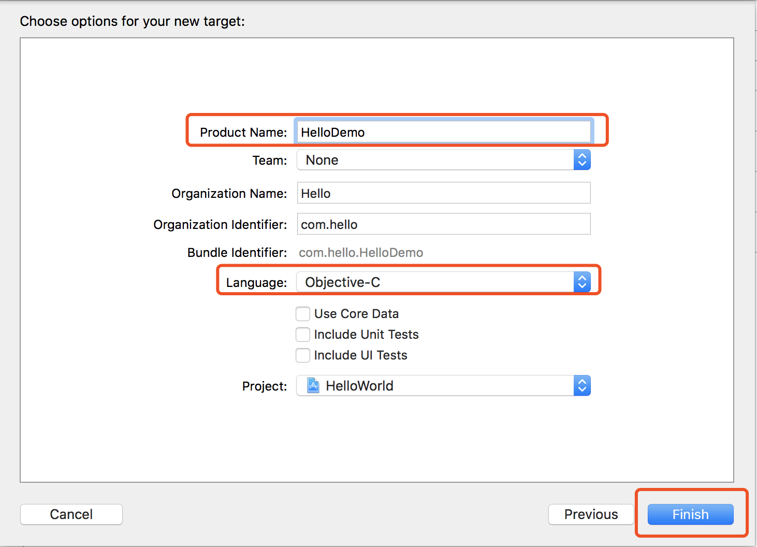Toggle Include UI Tests checkbox
The image size is (757, 547).
(303, 355)
